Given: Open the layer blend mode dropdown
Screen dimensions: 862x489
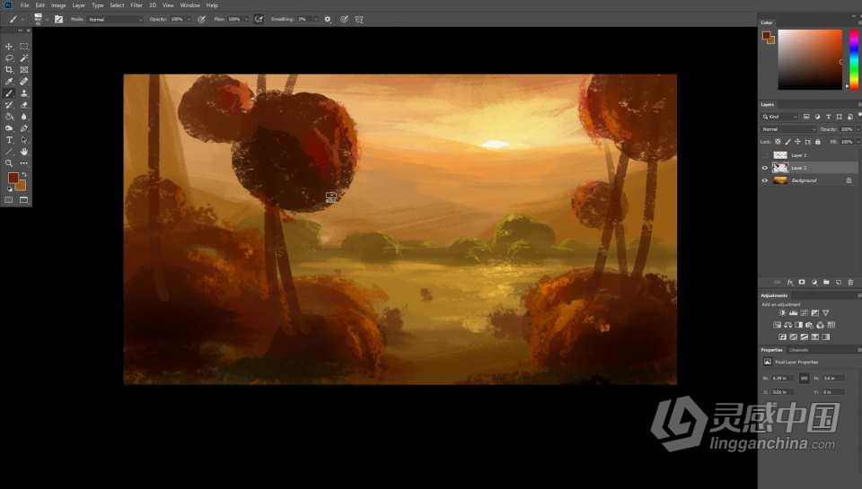Looking at the screenshot, I should (788, 129).
